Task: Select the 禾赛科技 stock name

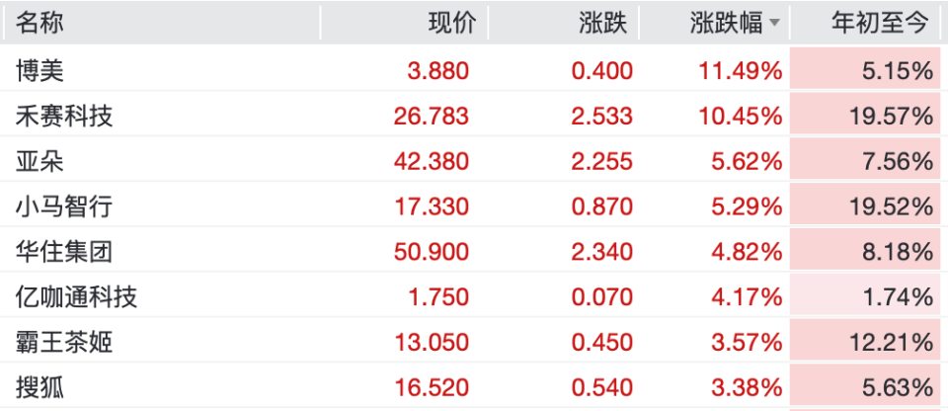Action: (64, 116)
